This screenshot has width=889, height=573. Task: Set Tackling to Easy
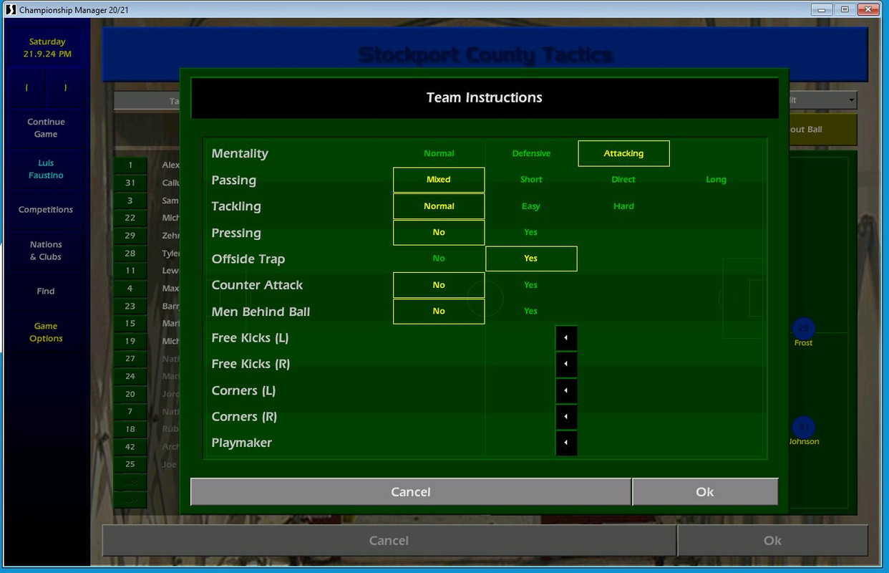[x=531, y=206]
